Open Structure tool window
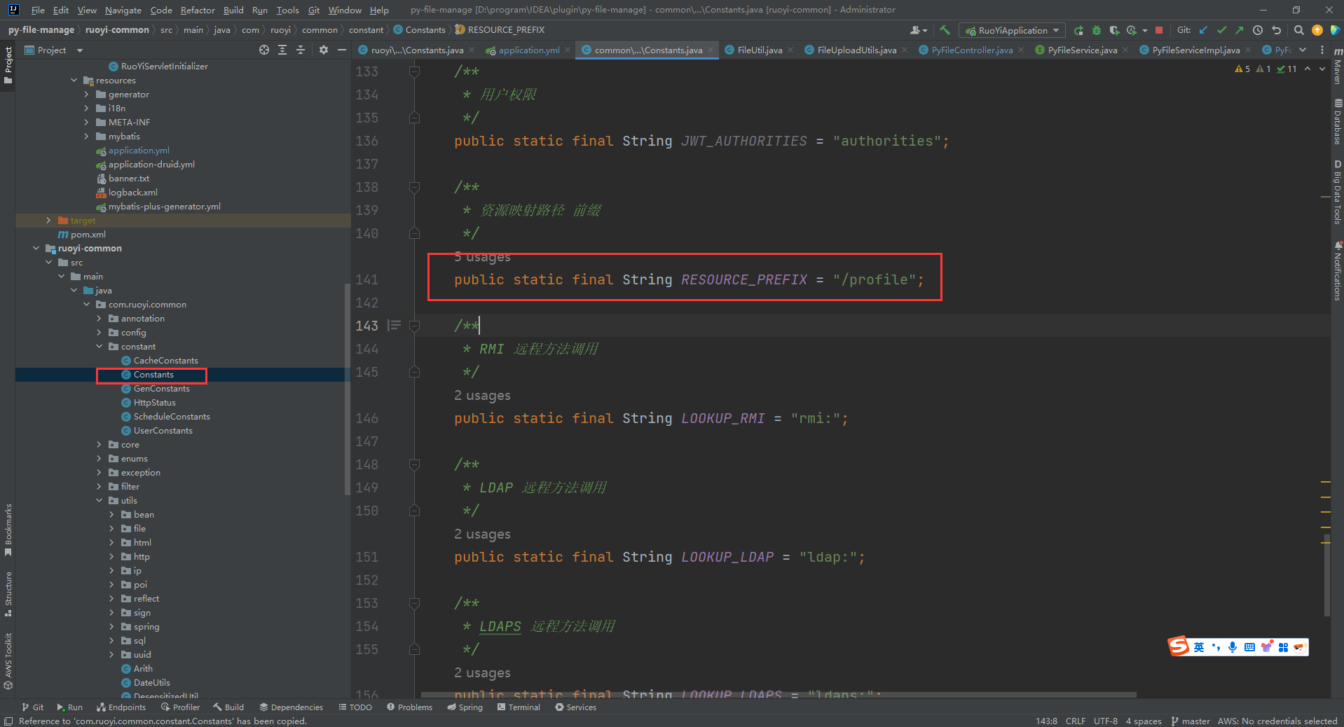Screen dimensions: 1344x727 [x=8, y=594]
